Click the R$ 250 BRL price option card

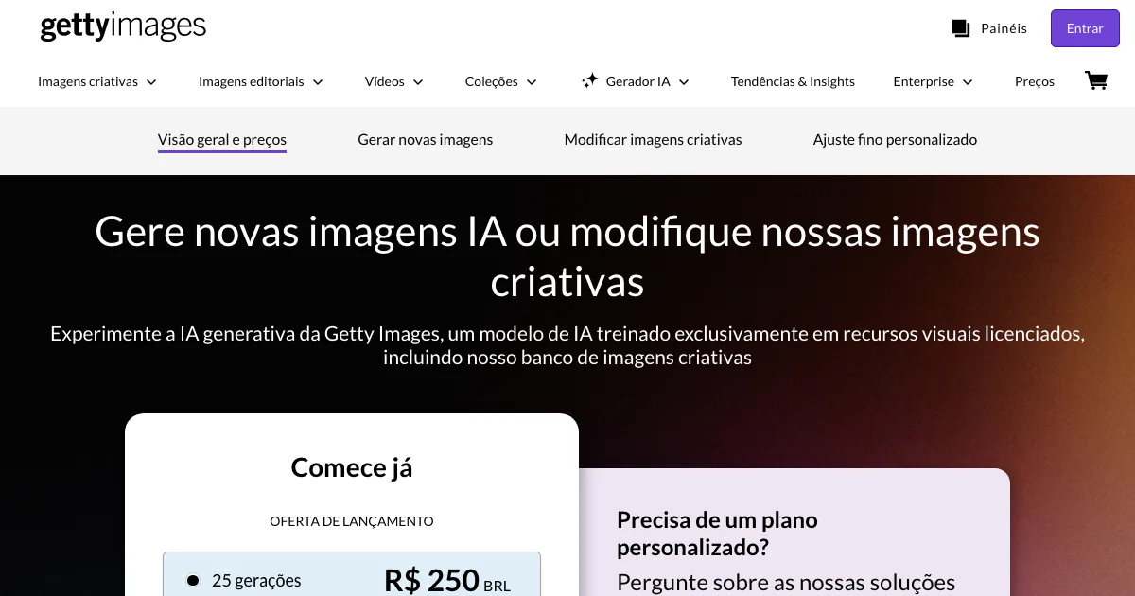pyautogui.click(x=352, y=574)
